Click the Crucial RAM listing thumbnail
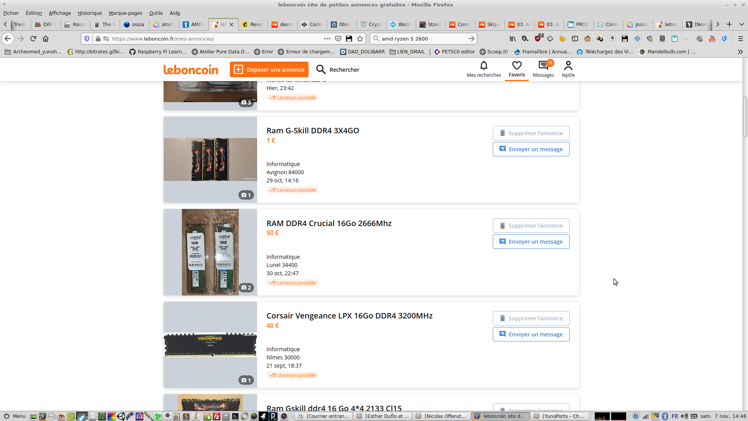The width and height of the screenshot is (748, 421). [x=210, y=252]
